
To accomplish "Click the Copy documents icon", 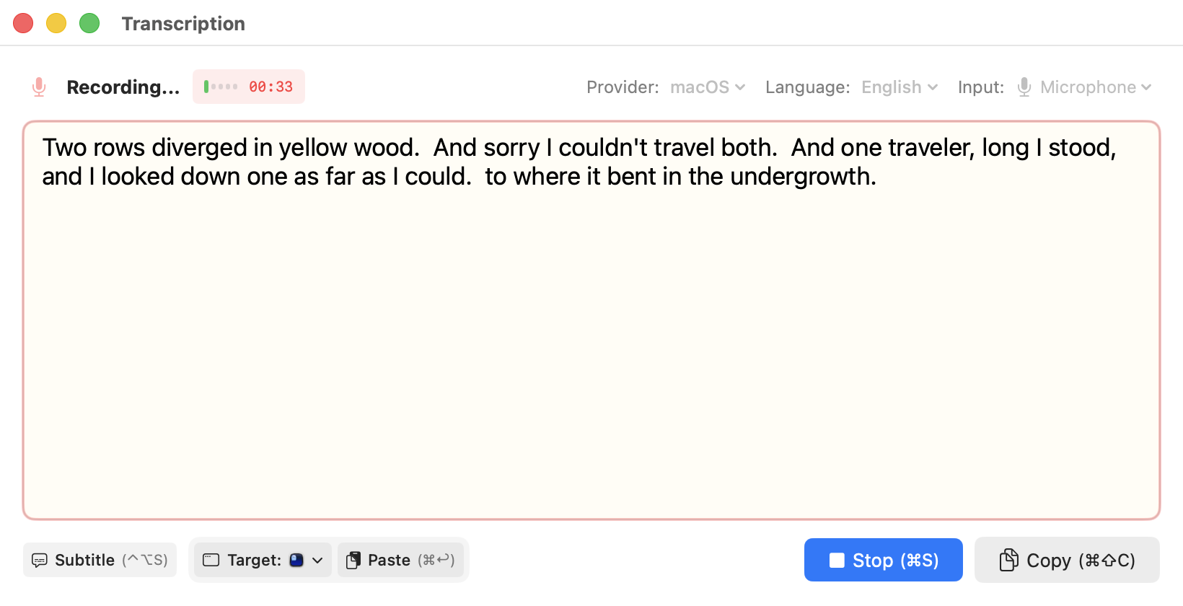I will coord(1008,560).
